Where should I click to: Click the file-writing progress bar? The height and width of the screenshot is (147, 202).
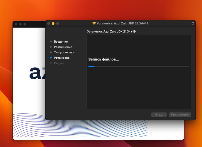point(139,67)
